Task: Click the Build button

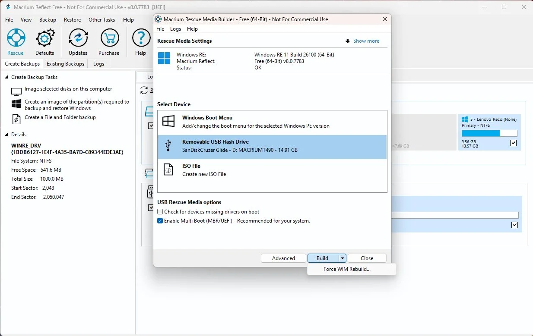Action: [x=323, y=258]
